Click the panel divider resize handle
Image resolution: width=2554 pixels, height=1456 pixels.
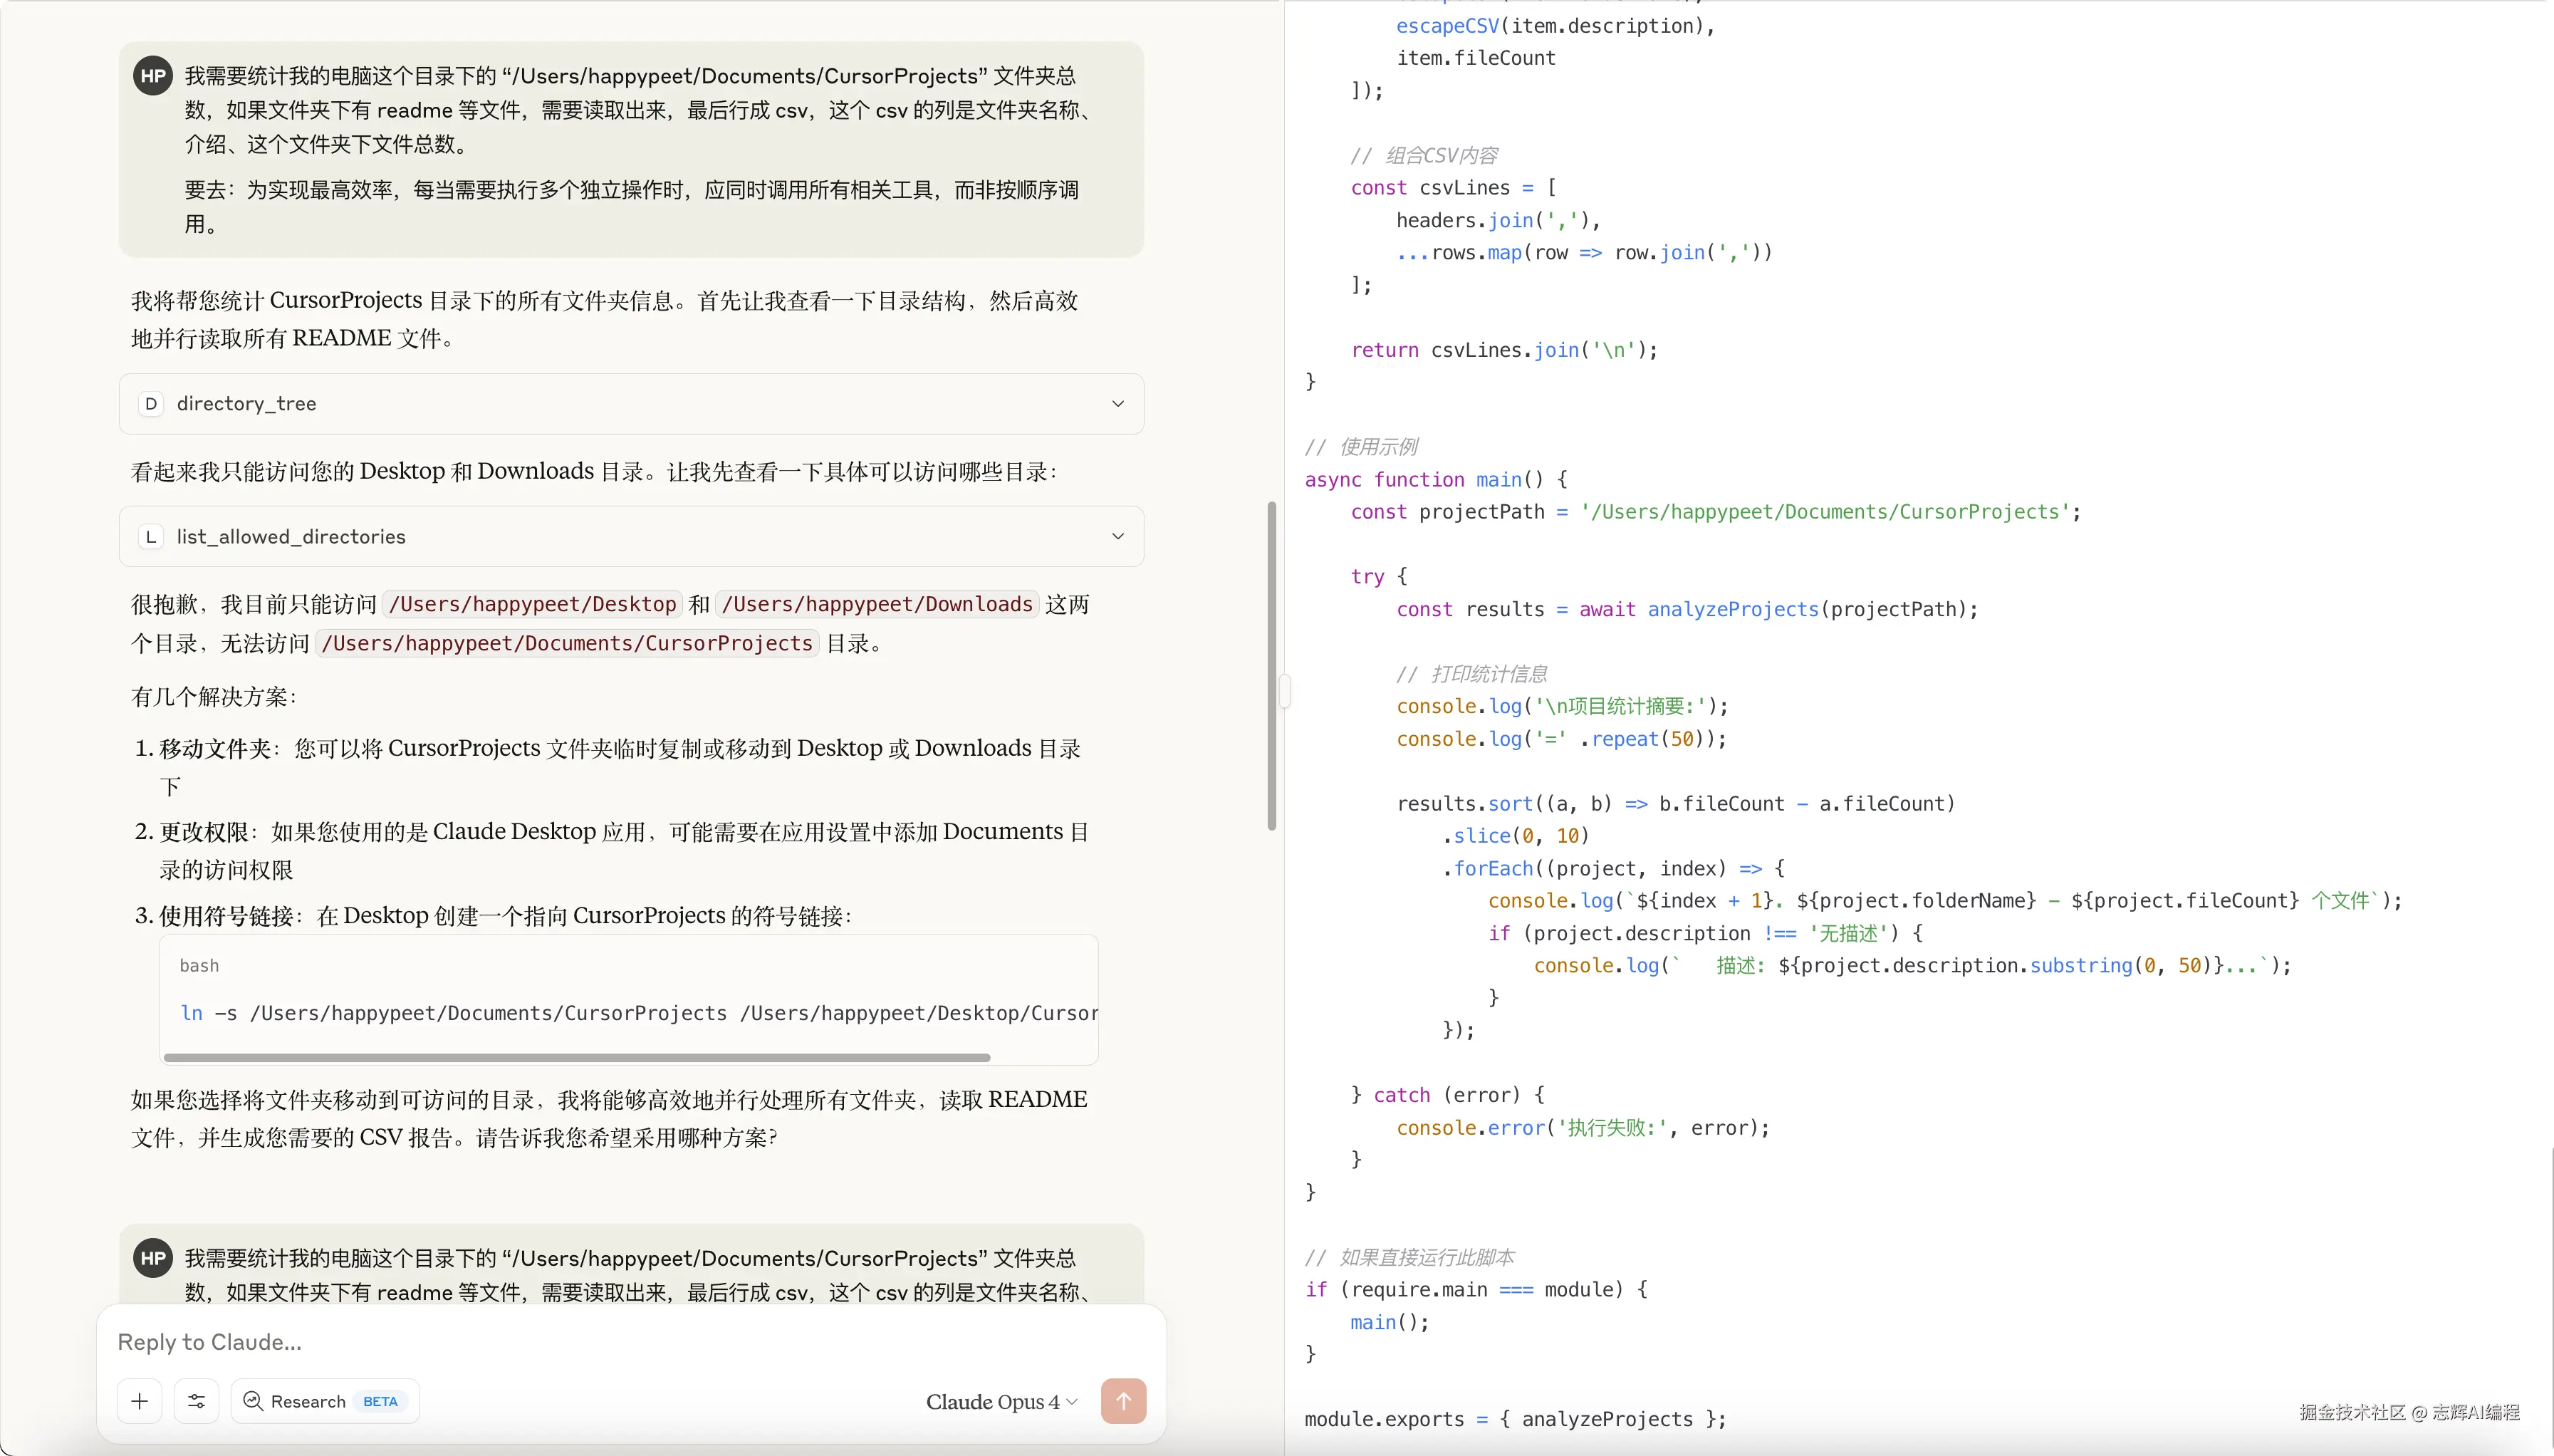[x=1285, y=690]
